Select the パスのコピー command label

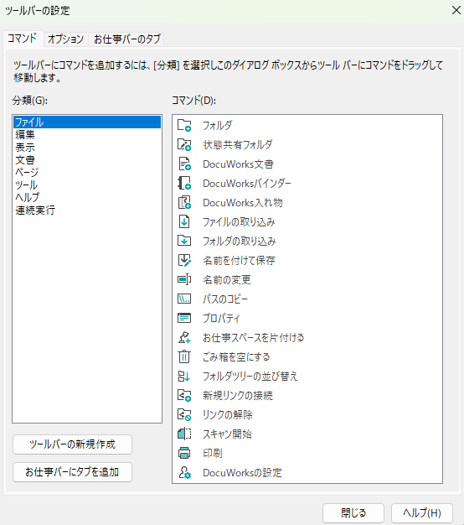click(x=225, y=299)
